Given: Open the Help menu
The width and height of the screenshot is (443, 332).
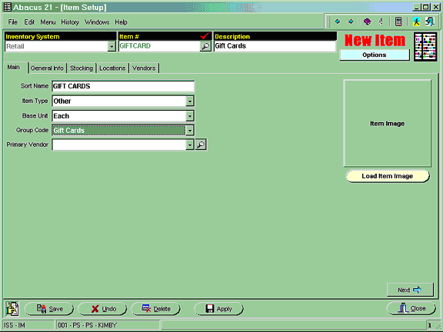Looking at the screenshot, I should 121,22.
